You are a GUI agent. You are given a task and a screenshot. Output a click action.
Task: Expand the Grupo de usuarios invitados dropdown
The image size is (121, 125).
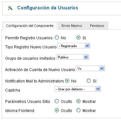[72, 57]
